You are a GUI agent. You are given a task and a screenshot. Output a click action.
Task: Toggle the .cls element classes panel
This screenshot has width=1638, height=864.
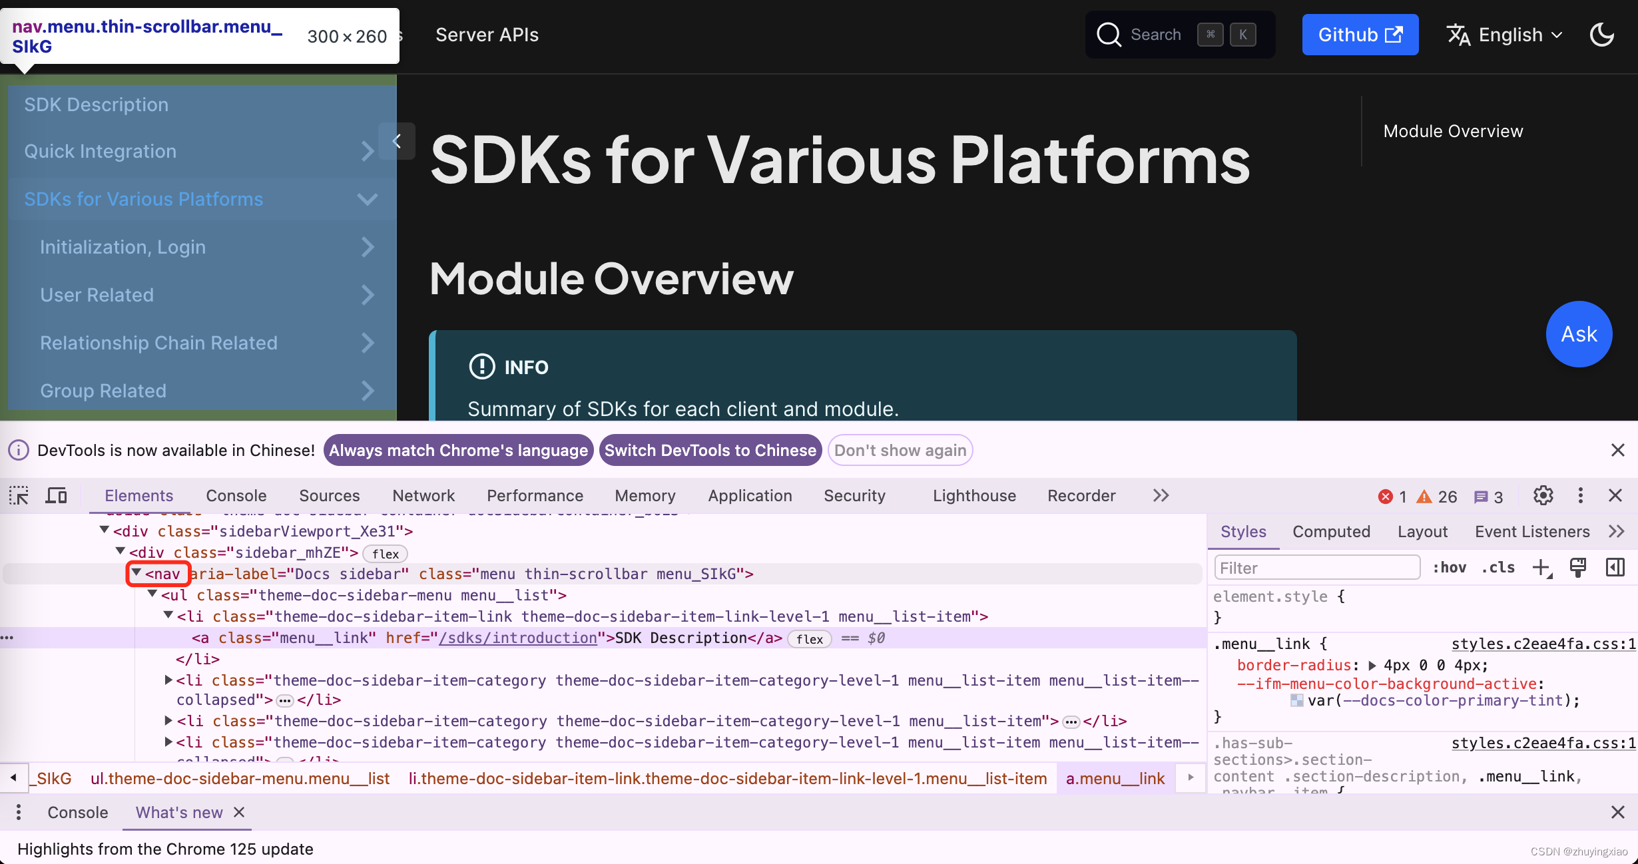[x=1498, y=568]
